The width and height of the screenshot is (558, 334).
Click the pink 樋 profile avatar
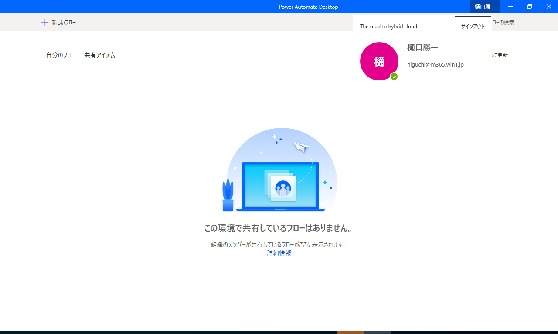point(379,61)
